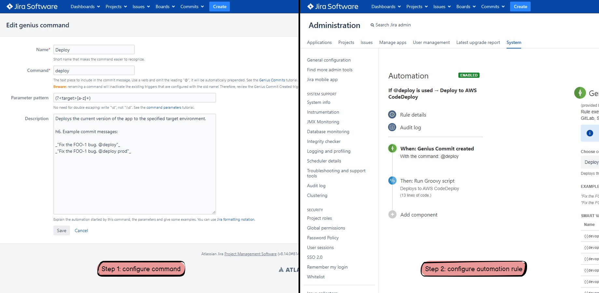This screenshot has width=599, height=293.
Task: Open the Jira formatting notation link
Action: point(236,219)
